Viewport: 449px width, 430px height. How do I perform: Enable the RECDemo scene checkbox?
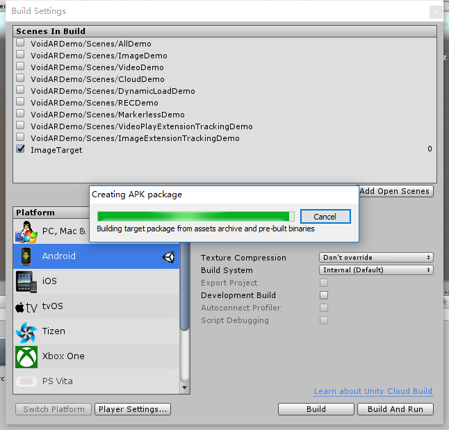pyautogui.click(x=20, y=101)
